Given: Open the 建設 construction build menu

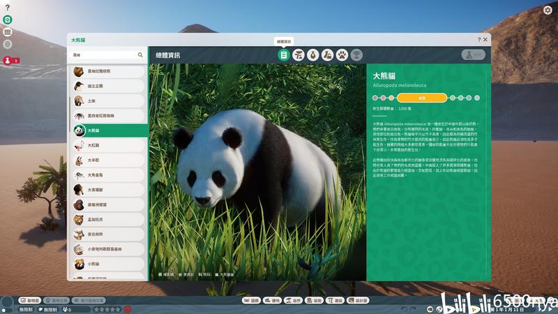Looking at the screenshot, I should click(335, 301).
